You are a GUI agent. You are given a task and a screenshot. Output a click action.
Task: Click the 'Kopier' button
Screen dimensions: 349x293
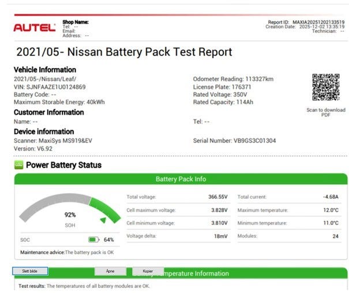148,271
